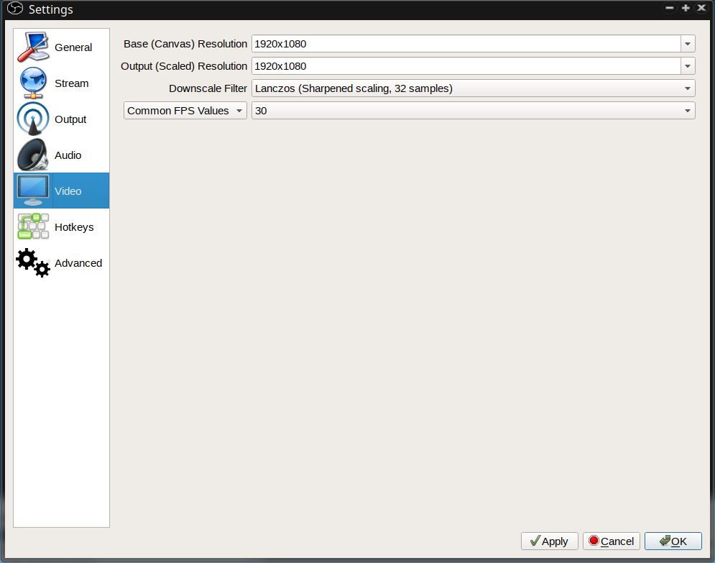Viewport: 715px width, 563px height.
Task: Switch to the Stream settings label
Action: (72, 83)
